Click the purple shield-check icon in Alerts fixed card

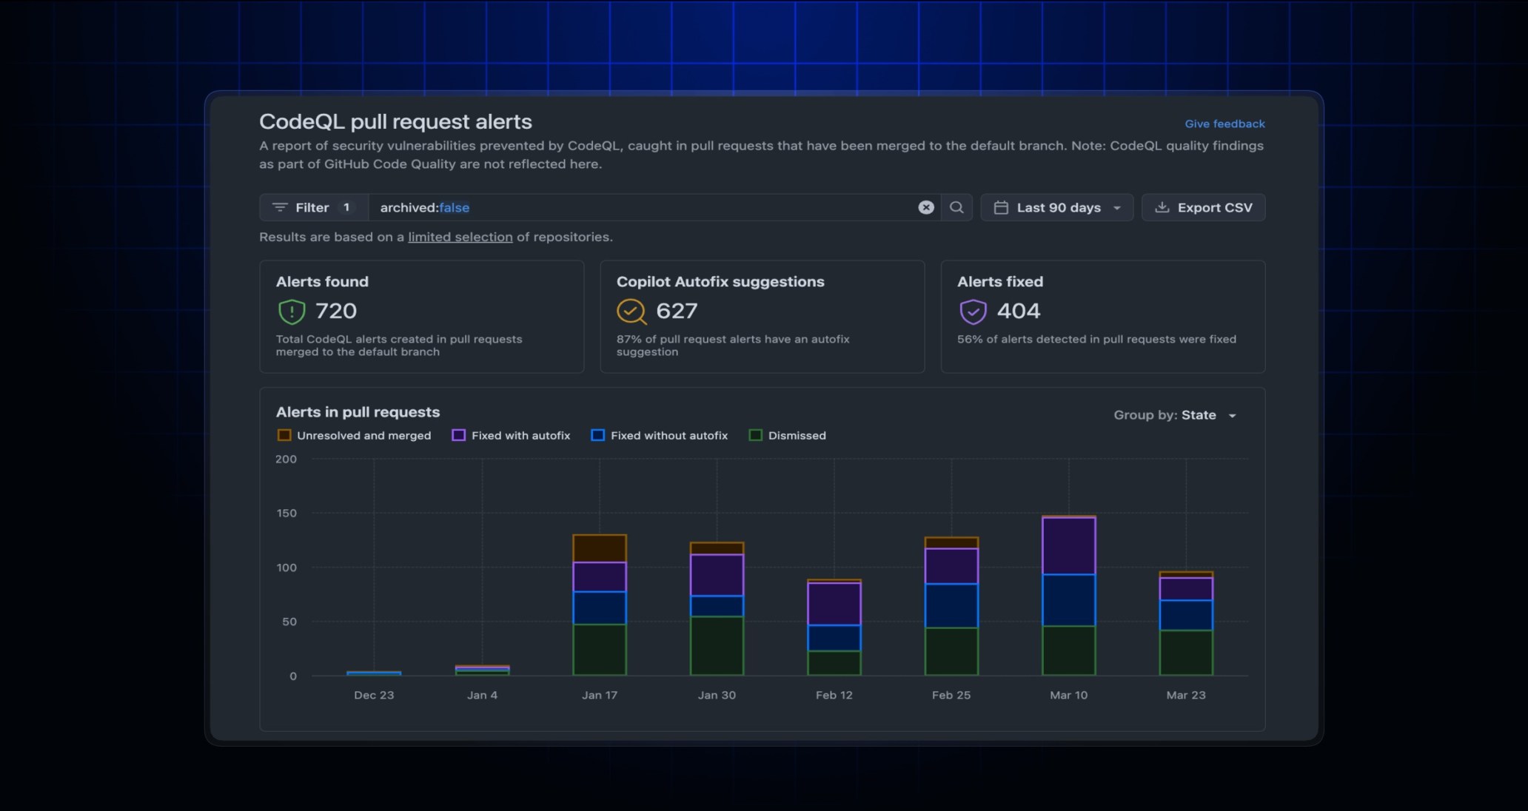click(972, 311)
